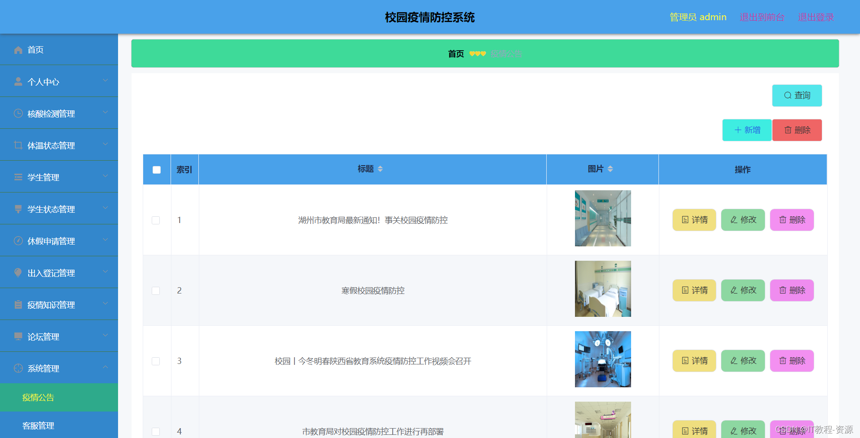
Task: Open 详情 for row 4 announcement
Action: tap(694, 429)
